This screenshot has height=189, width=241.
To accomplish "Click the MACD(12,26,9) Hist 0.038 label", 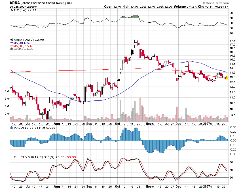I will click(x=34, y=128).
